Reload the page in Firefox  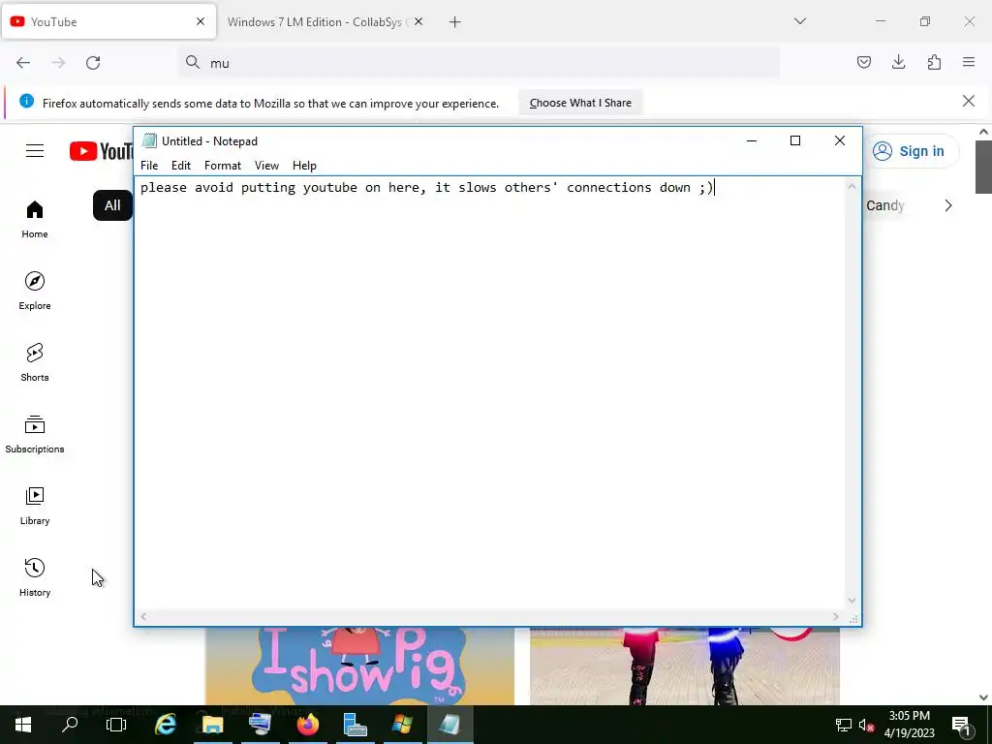pos(93,63)
